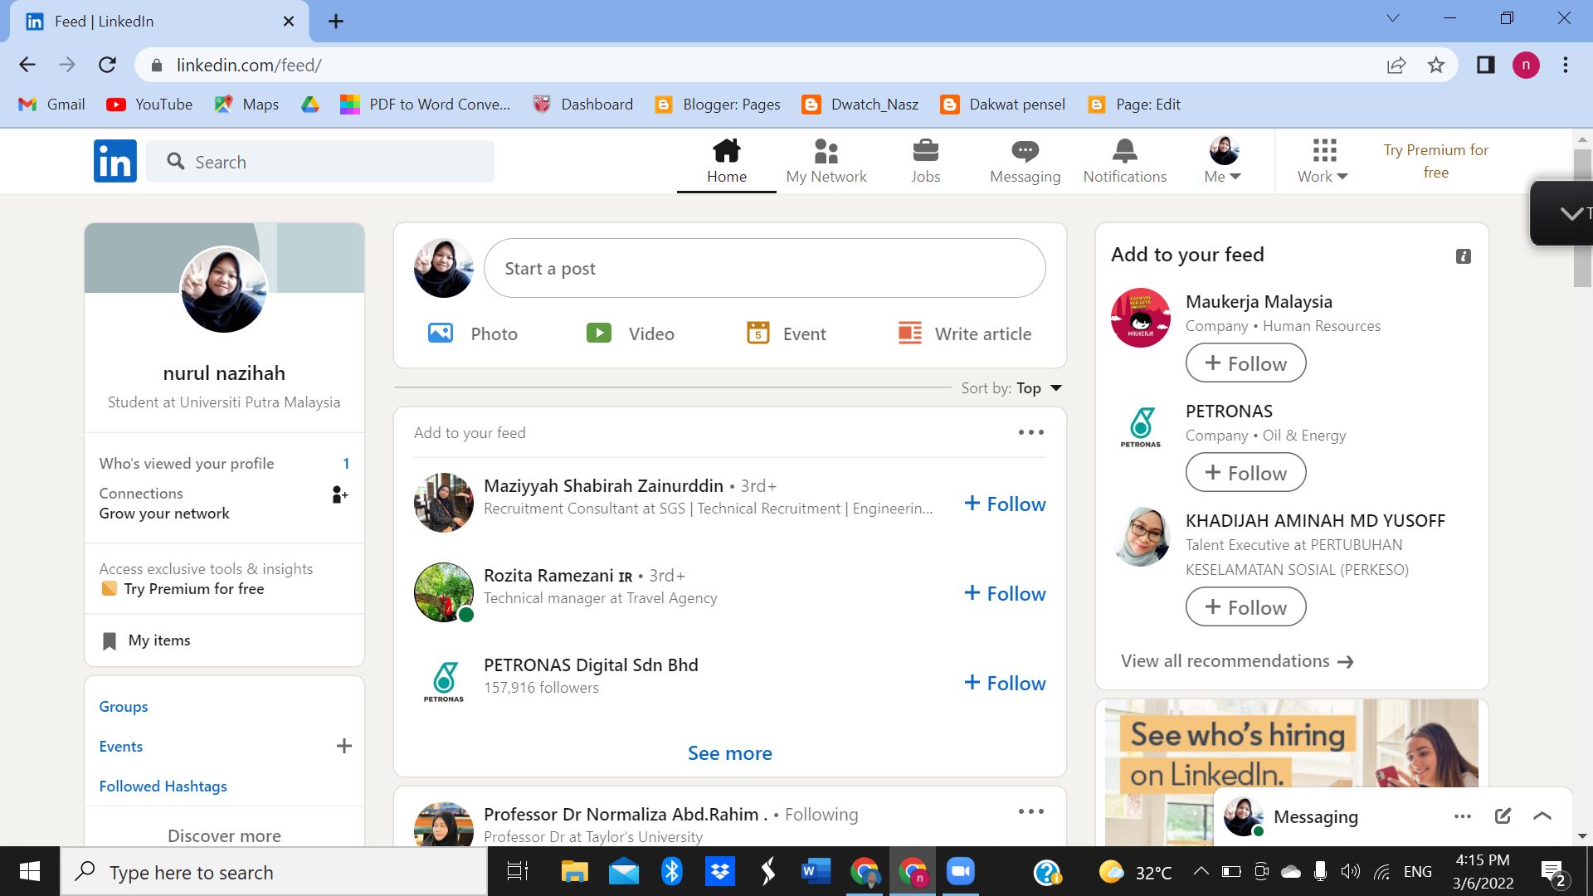Viewport: 1593px width, 896px height.
Task: Click the Photo upload icon
Action: [441, 334]
